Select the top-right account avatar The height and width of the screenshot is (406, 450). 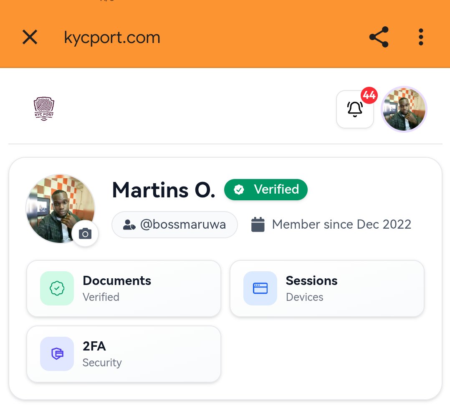pyautogui.click(x=404, y=109)
